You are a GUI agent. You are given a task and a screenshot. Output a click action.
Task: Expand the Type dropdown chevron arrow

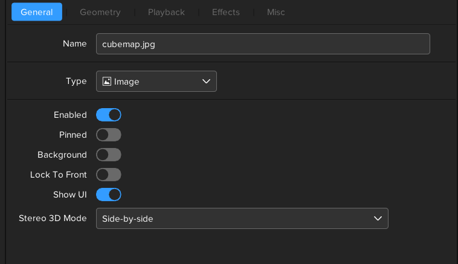coord(206,82)
